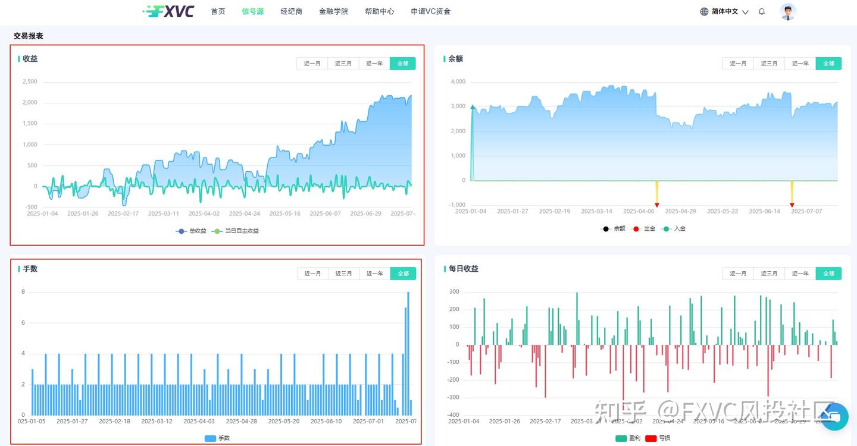The width and height of the screenshot is (857, 446).
Task: Select 近三月 filter on the 余额 chart
Action: click(769, 63)
